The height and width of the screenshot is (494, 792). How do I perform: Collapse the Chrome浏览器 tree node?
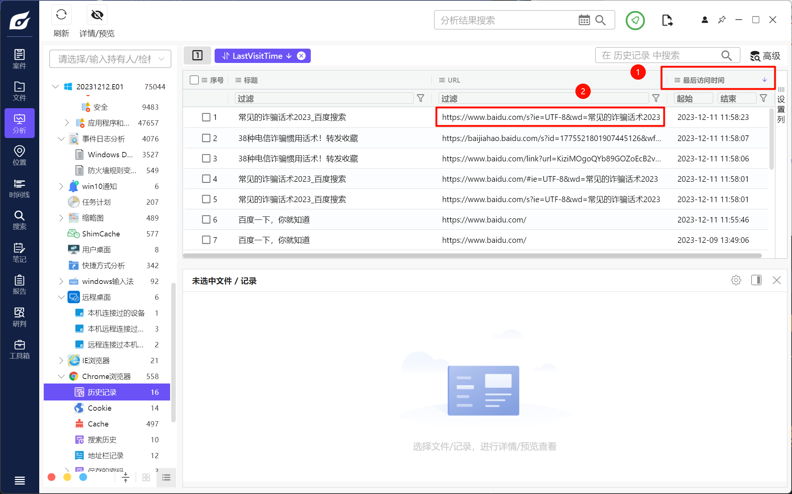click(x=61, y=376)
